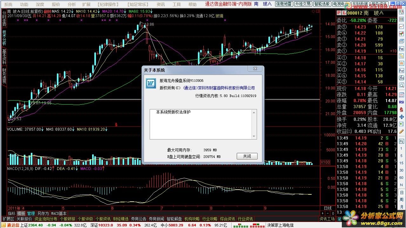Switch to 1 minute period

click(402, 148)
